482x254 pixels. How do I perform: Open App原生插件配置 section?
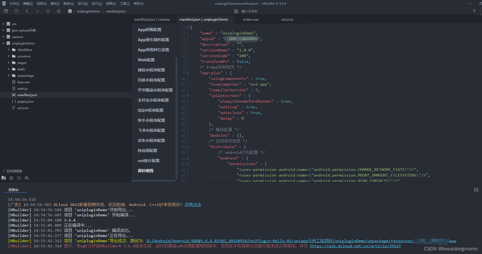(153, 40)
